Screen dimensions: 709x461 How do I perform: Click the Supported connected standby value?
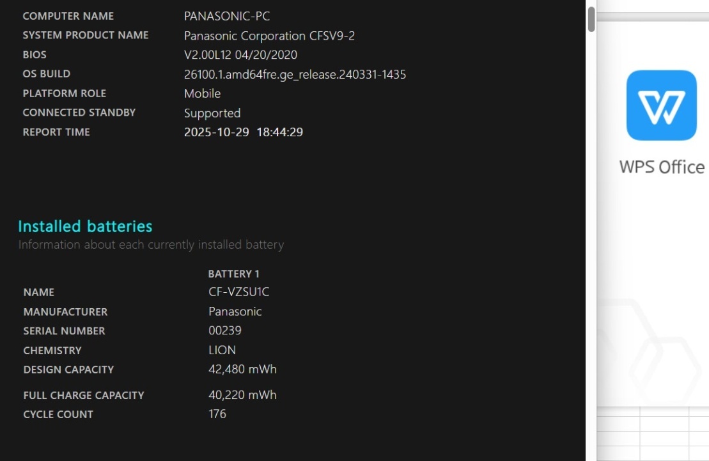point(212,113)
